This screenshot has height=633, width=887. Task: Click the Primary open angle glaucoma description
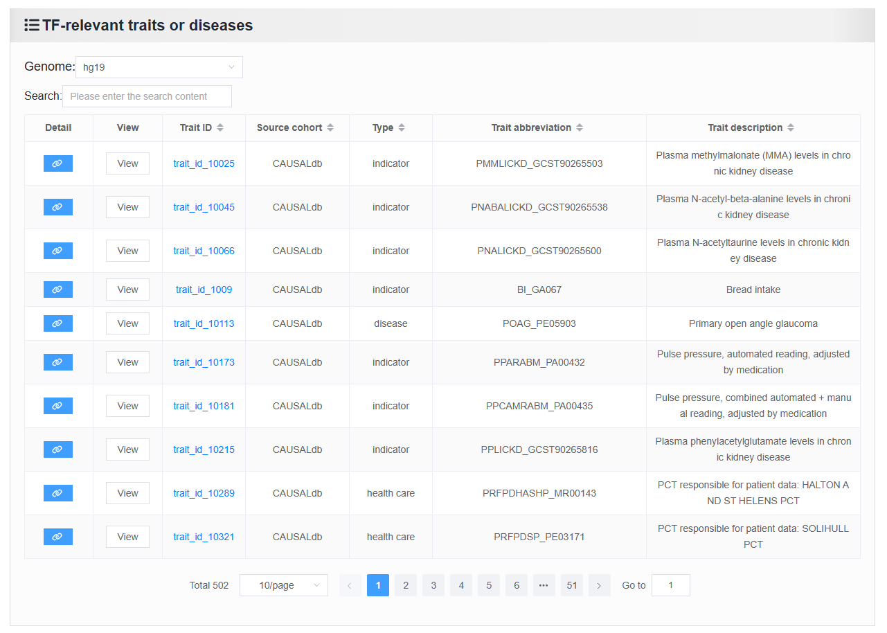(753, 324)
